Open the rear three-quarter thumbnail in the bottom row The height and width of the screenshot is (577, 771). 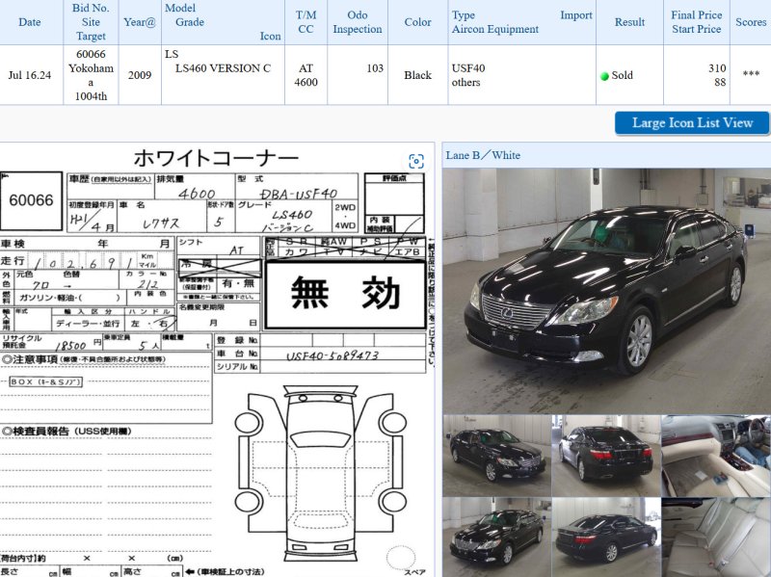(605, 537)
